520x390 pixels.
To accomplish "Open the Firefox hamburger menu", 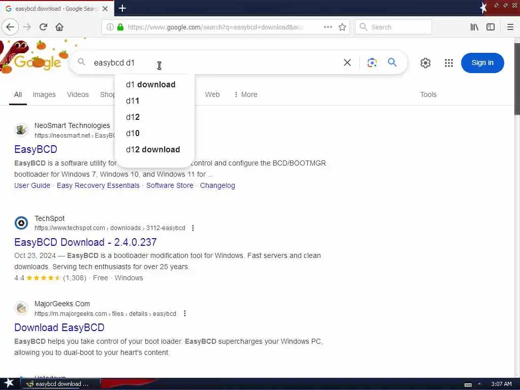I will [510, 27].
